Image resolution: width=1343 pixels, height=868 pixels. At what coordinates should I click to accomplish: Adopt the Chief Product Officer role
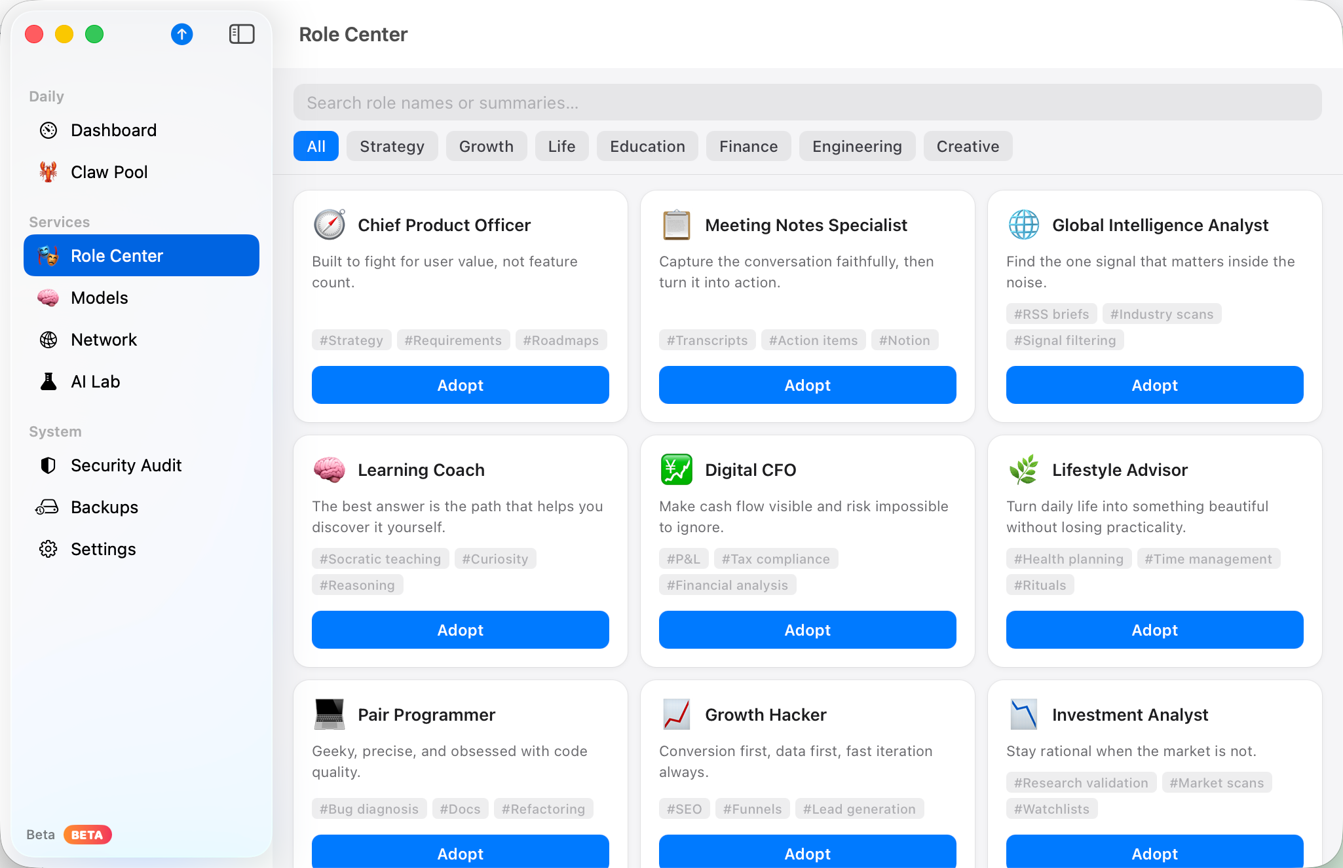point(460,385)
